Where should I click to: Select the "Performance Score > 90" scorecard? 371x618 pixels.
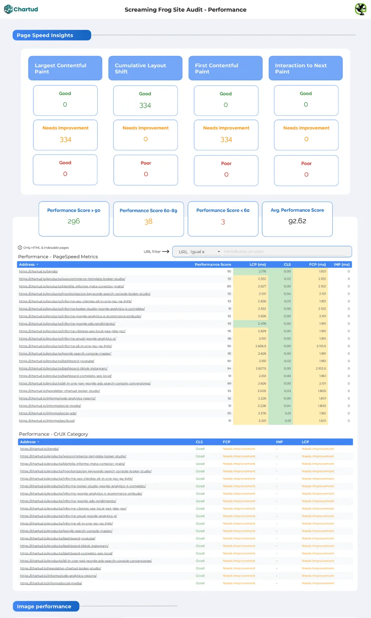click(x=74, y=219)
